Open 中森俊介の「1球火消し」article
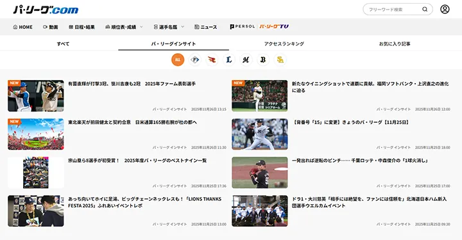Screen dimensions: 462x240 click(360, 161)
